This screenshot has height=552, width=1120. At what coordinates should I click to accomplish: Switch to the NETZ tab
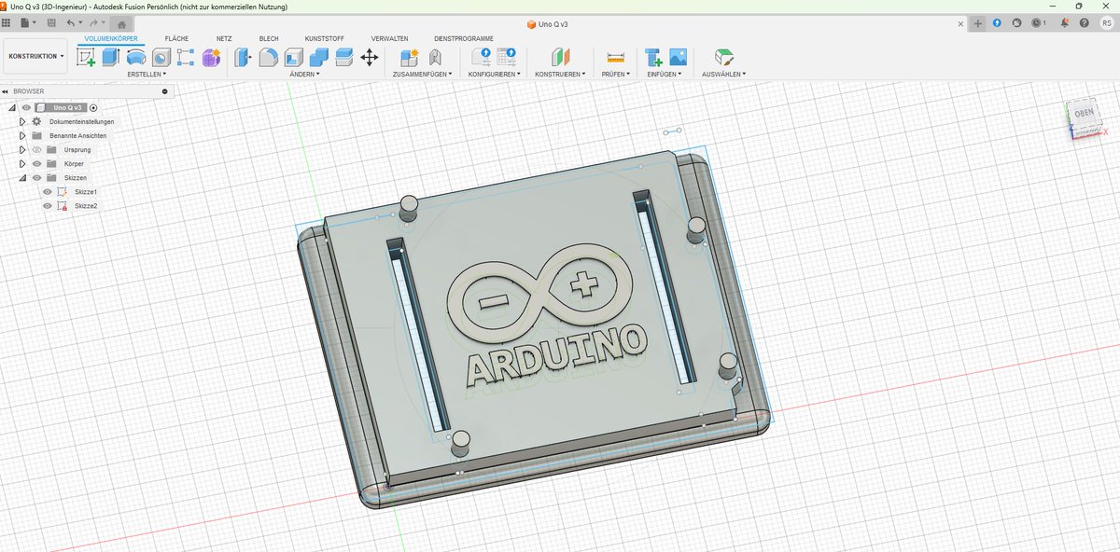[x=224, y=38]
